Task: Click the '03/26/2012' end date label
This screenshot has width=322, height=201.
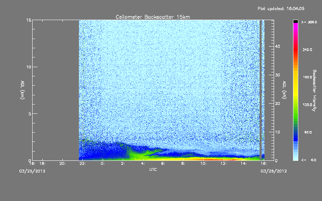Action: click(274, 171)
